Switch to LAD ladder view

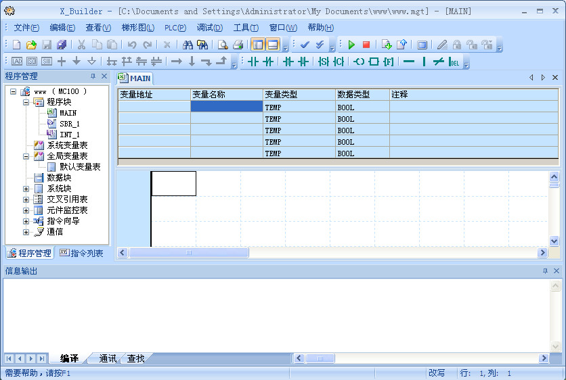17,62
